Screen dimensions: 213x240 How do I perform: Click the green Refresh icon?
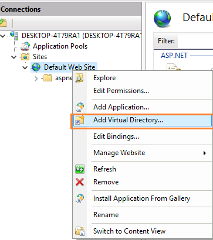click(x=80, y=169)
